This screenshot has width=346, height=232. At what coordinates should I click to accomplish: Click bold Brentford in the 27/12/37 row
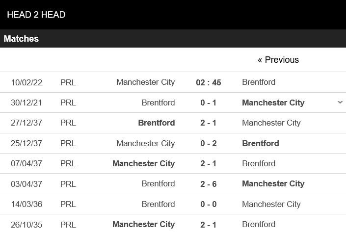tap(157, 123)
